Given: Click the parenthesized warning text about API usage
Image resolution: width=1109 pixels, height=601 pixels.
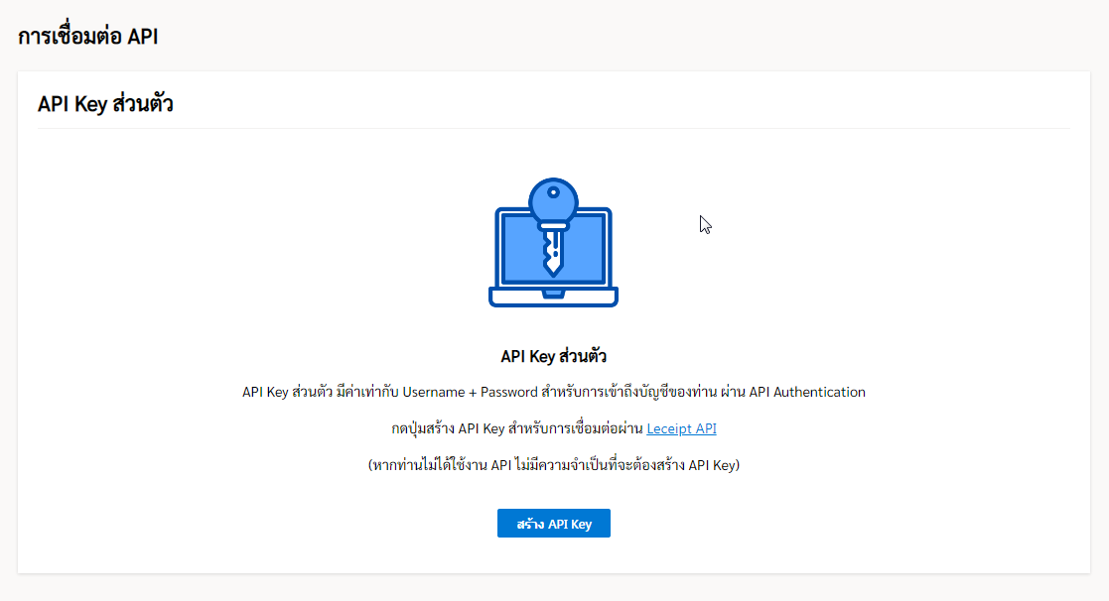Looking at the screenshot, I should point(553,465).
